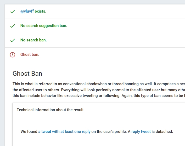Click the text line starting 'the affected user to others'
The height and width of the screenshot is (146, 185).
(99, 90)
